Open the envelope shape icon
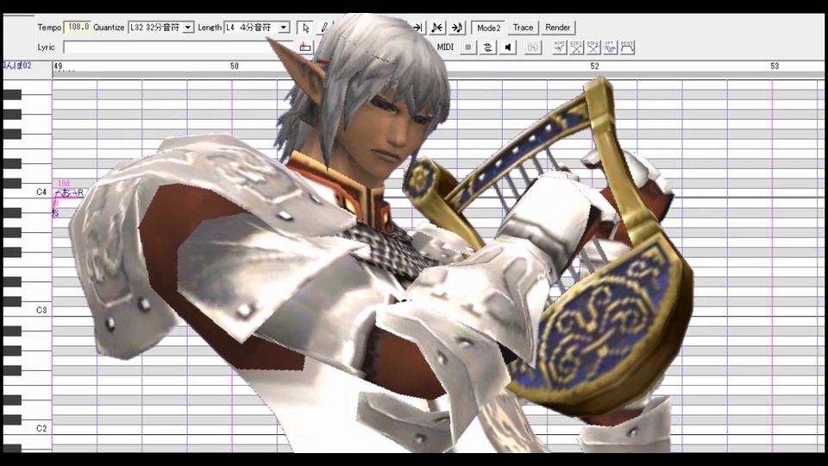This screenshot has width=828, height=466. coord(627,47)
